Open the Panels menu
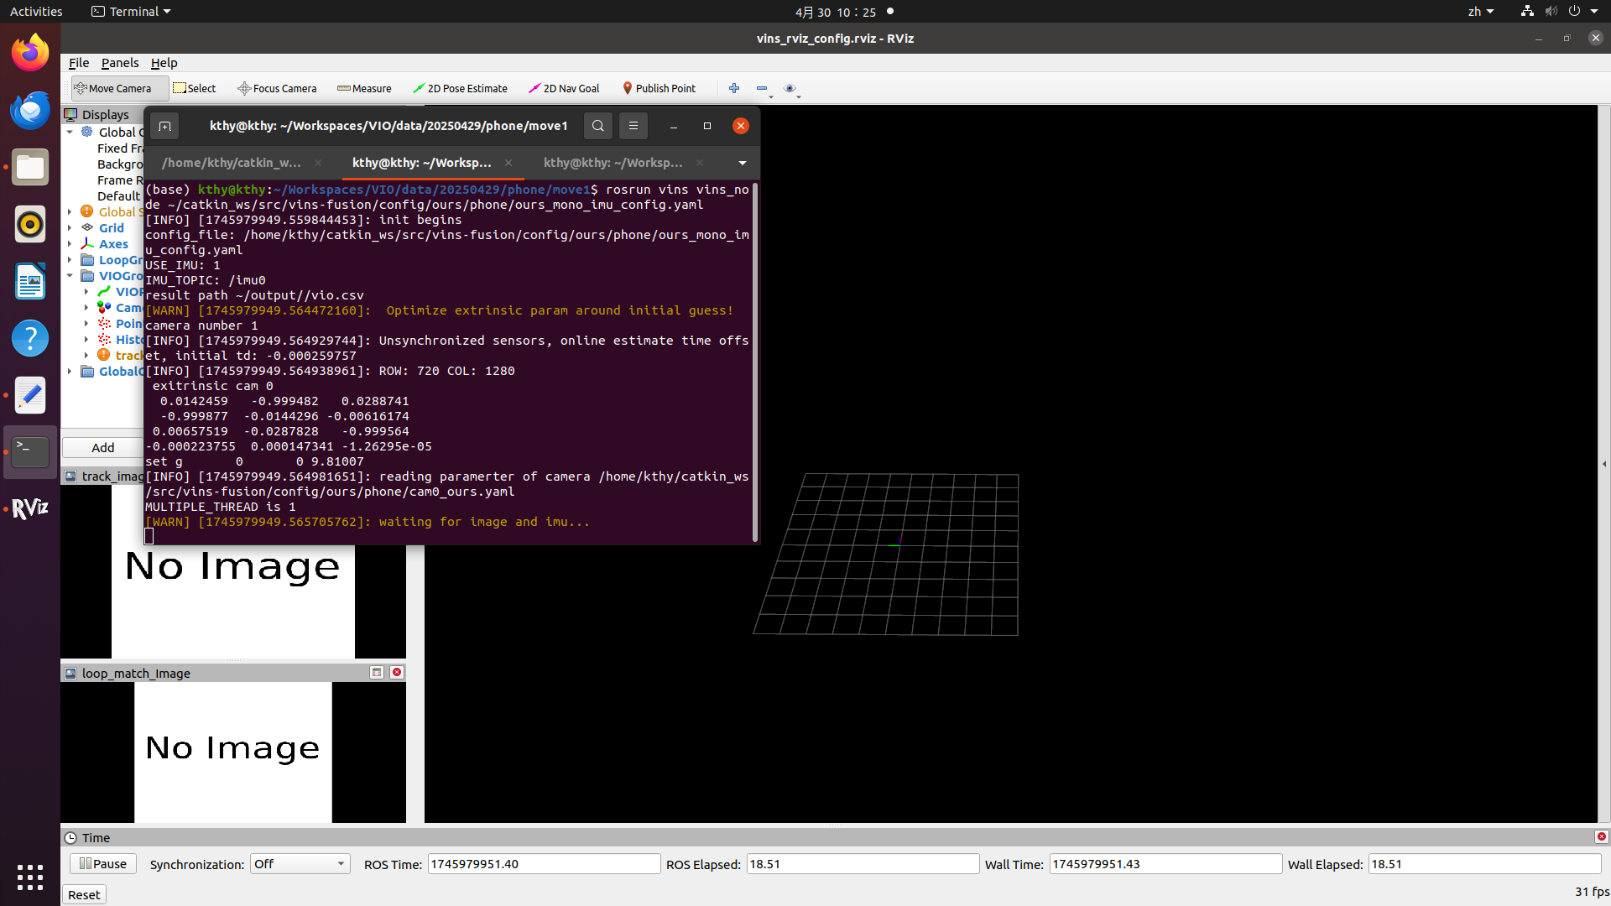Image resolution: width=1611 pixels, height=906 pixels. [x=120, y=63]
